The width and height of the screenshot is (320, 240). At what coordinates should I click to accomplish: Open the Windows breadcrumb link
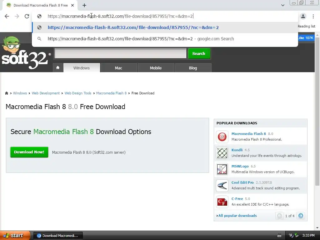coord(20,93)
